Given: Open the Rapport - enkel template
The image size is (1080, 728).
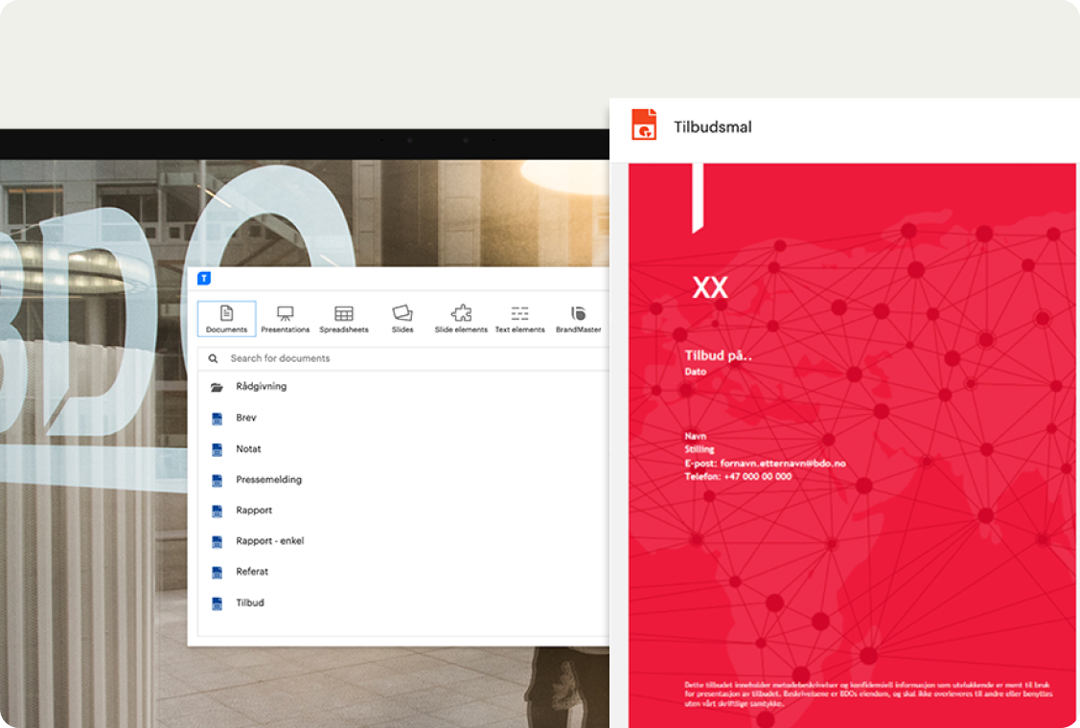Looking at the screenshot, I should pyautogui.click(x=269, y=540).
